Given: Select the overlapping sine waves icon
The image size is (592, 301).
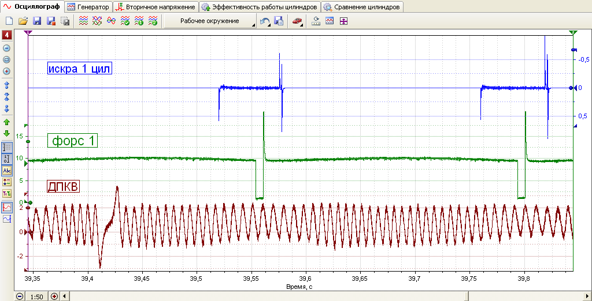Looking at the screenshot, I should [x=111, y=21].
